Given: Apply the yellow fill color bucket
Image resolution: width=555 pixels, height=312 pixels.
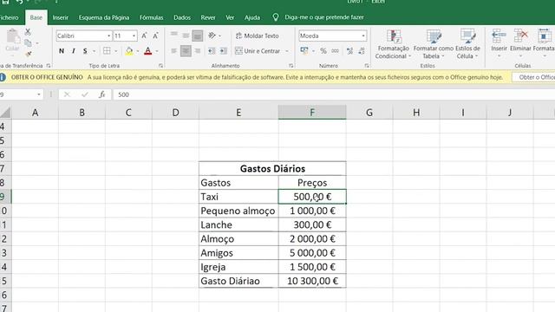Looking at the screenshot, I should [x=129, y=51].
